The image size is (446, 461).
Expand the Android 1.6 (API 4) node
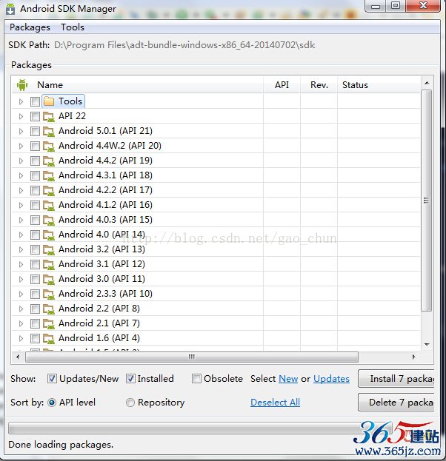point(21,338)
